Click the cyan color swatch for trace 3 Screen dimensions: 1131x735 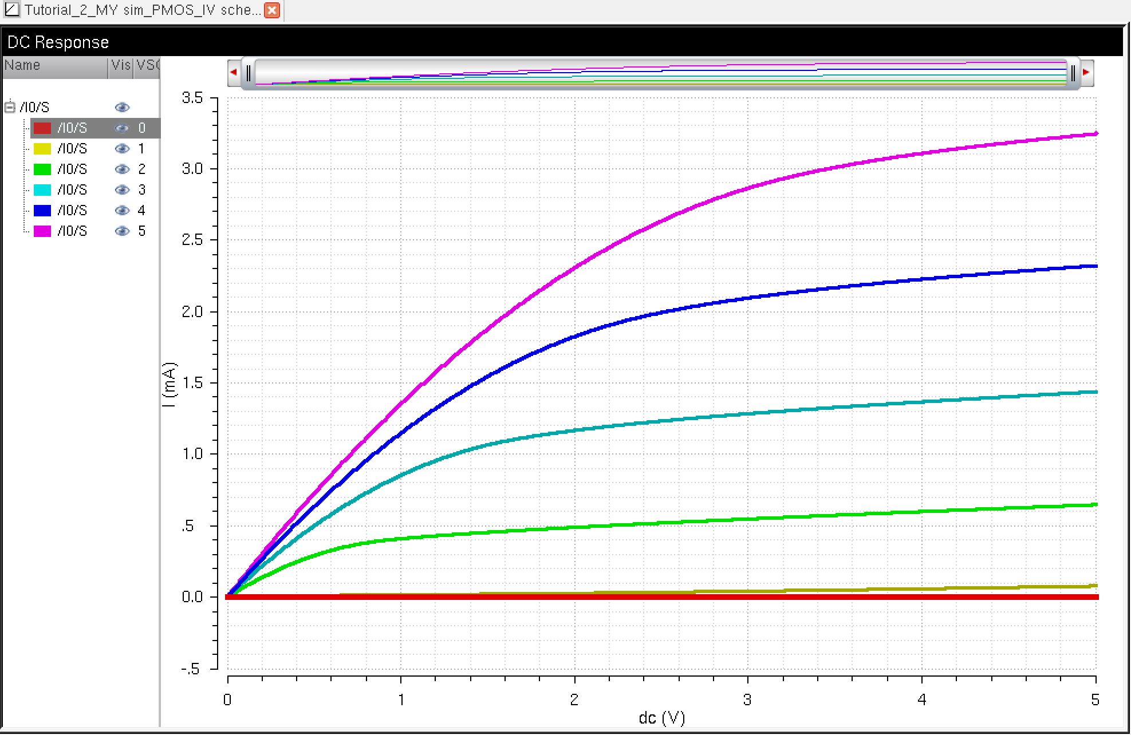tap(42, 190)
